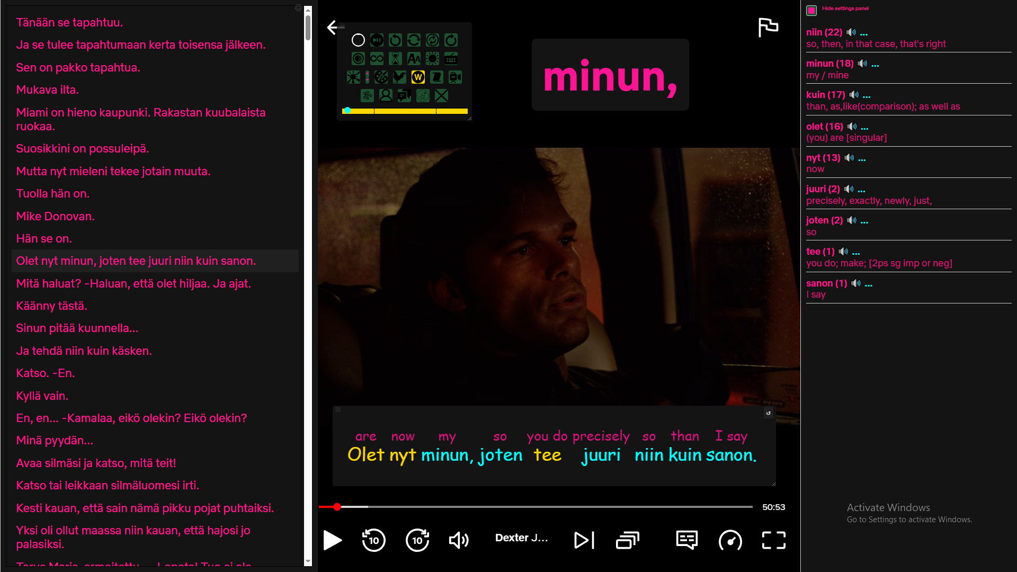
Task: Rewind 10 seconds
Action: tap(373, 540)
